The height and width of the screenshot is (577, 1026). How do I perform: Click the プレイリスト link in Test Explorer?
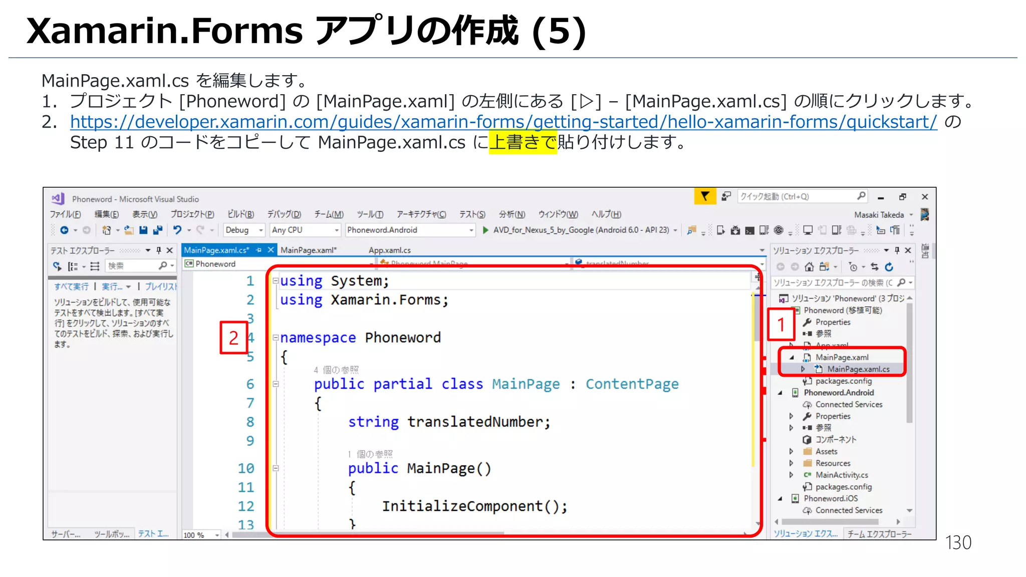tap(161, 286)
